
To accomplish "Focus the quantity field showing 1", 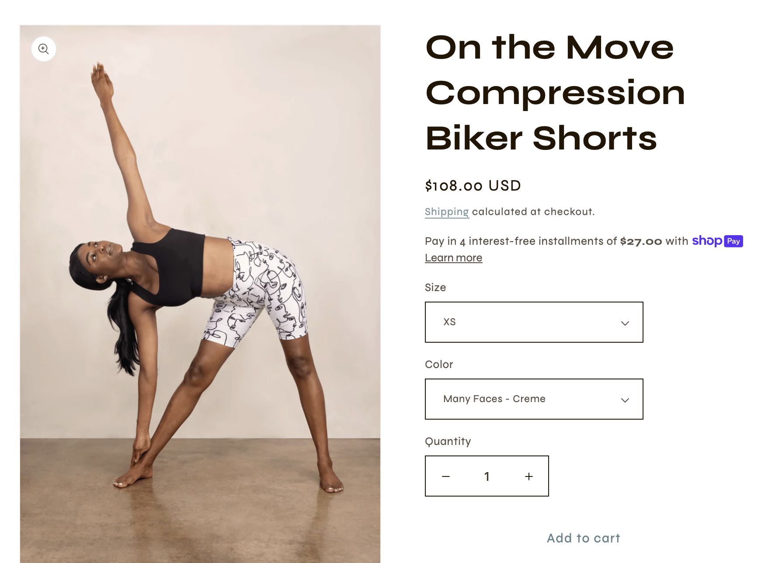I will pyautogui.click(x=487, y=476).
